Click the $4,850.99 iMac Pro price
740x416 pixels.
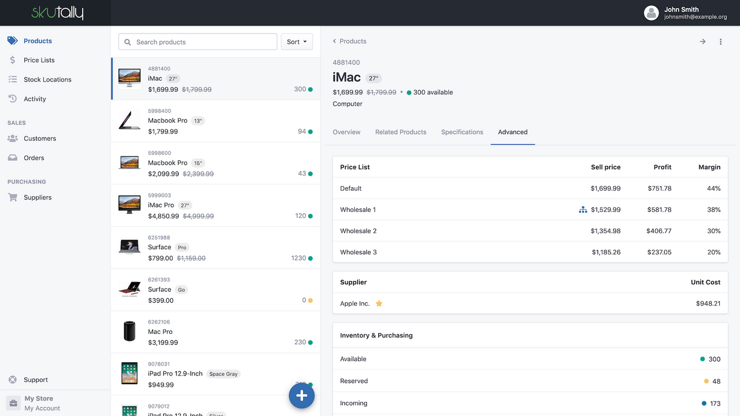164,216
